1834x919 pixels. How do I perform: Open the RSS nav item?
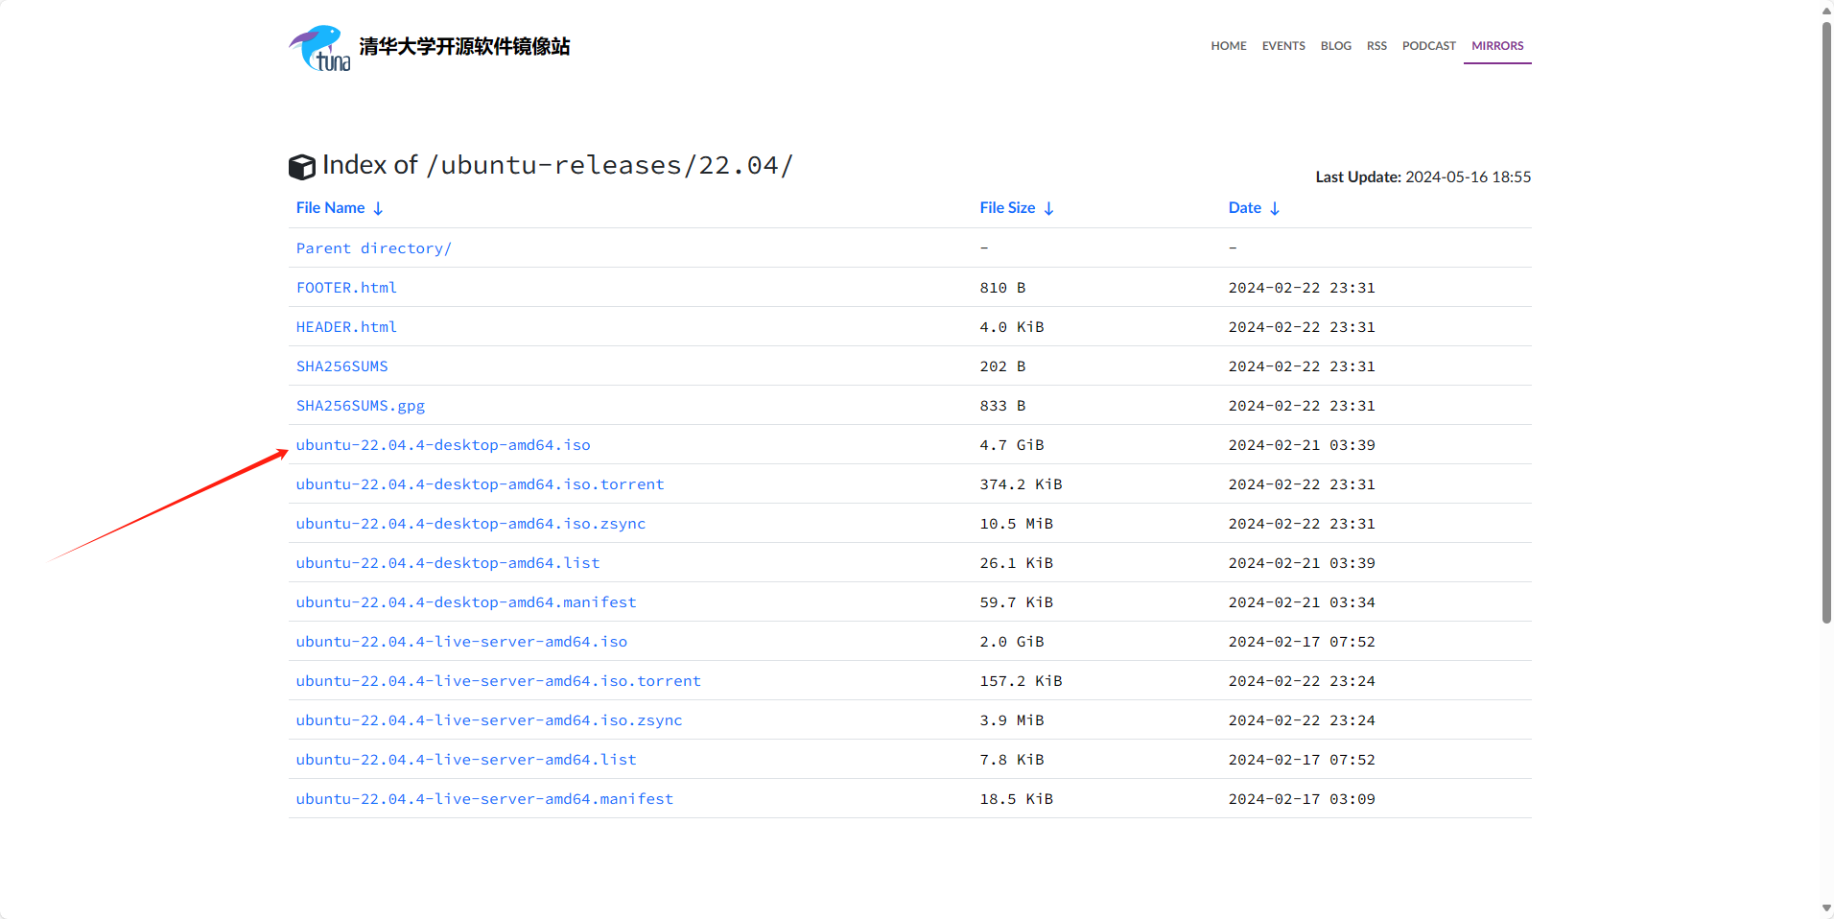(1376, 46)
